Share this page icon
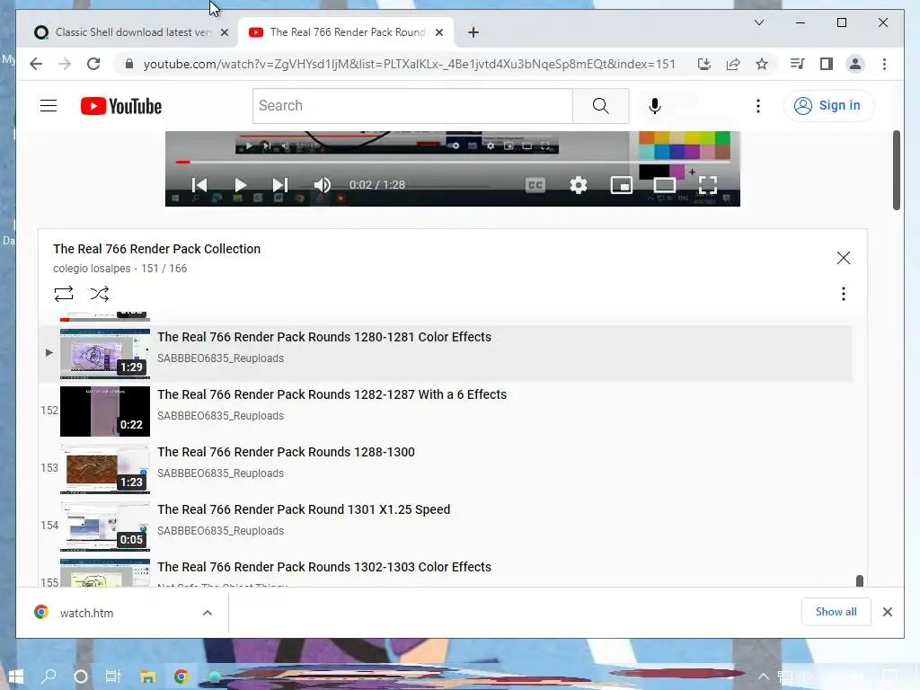This screenshot has height=690, width=920. [733, 64]
